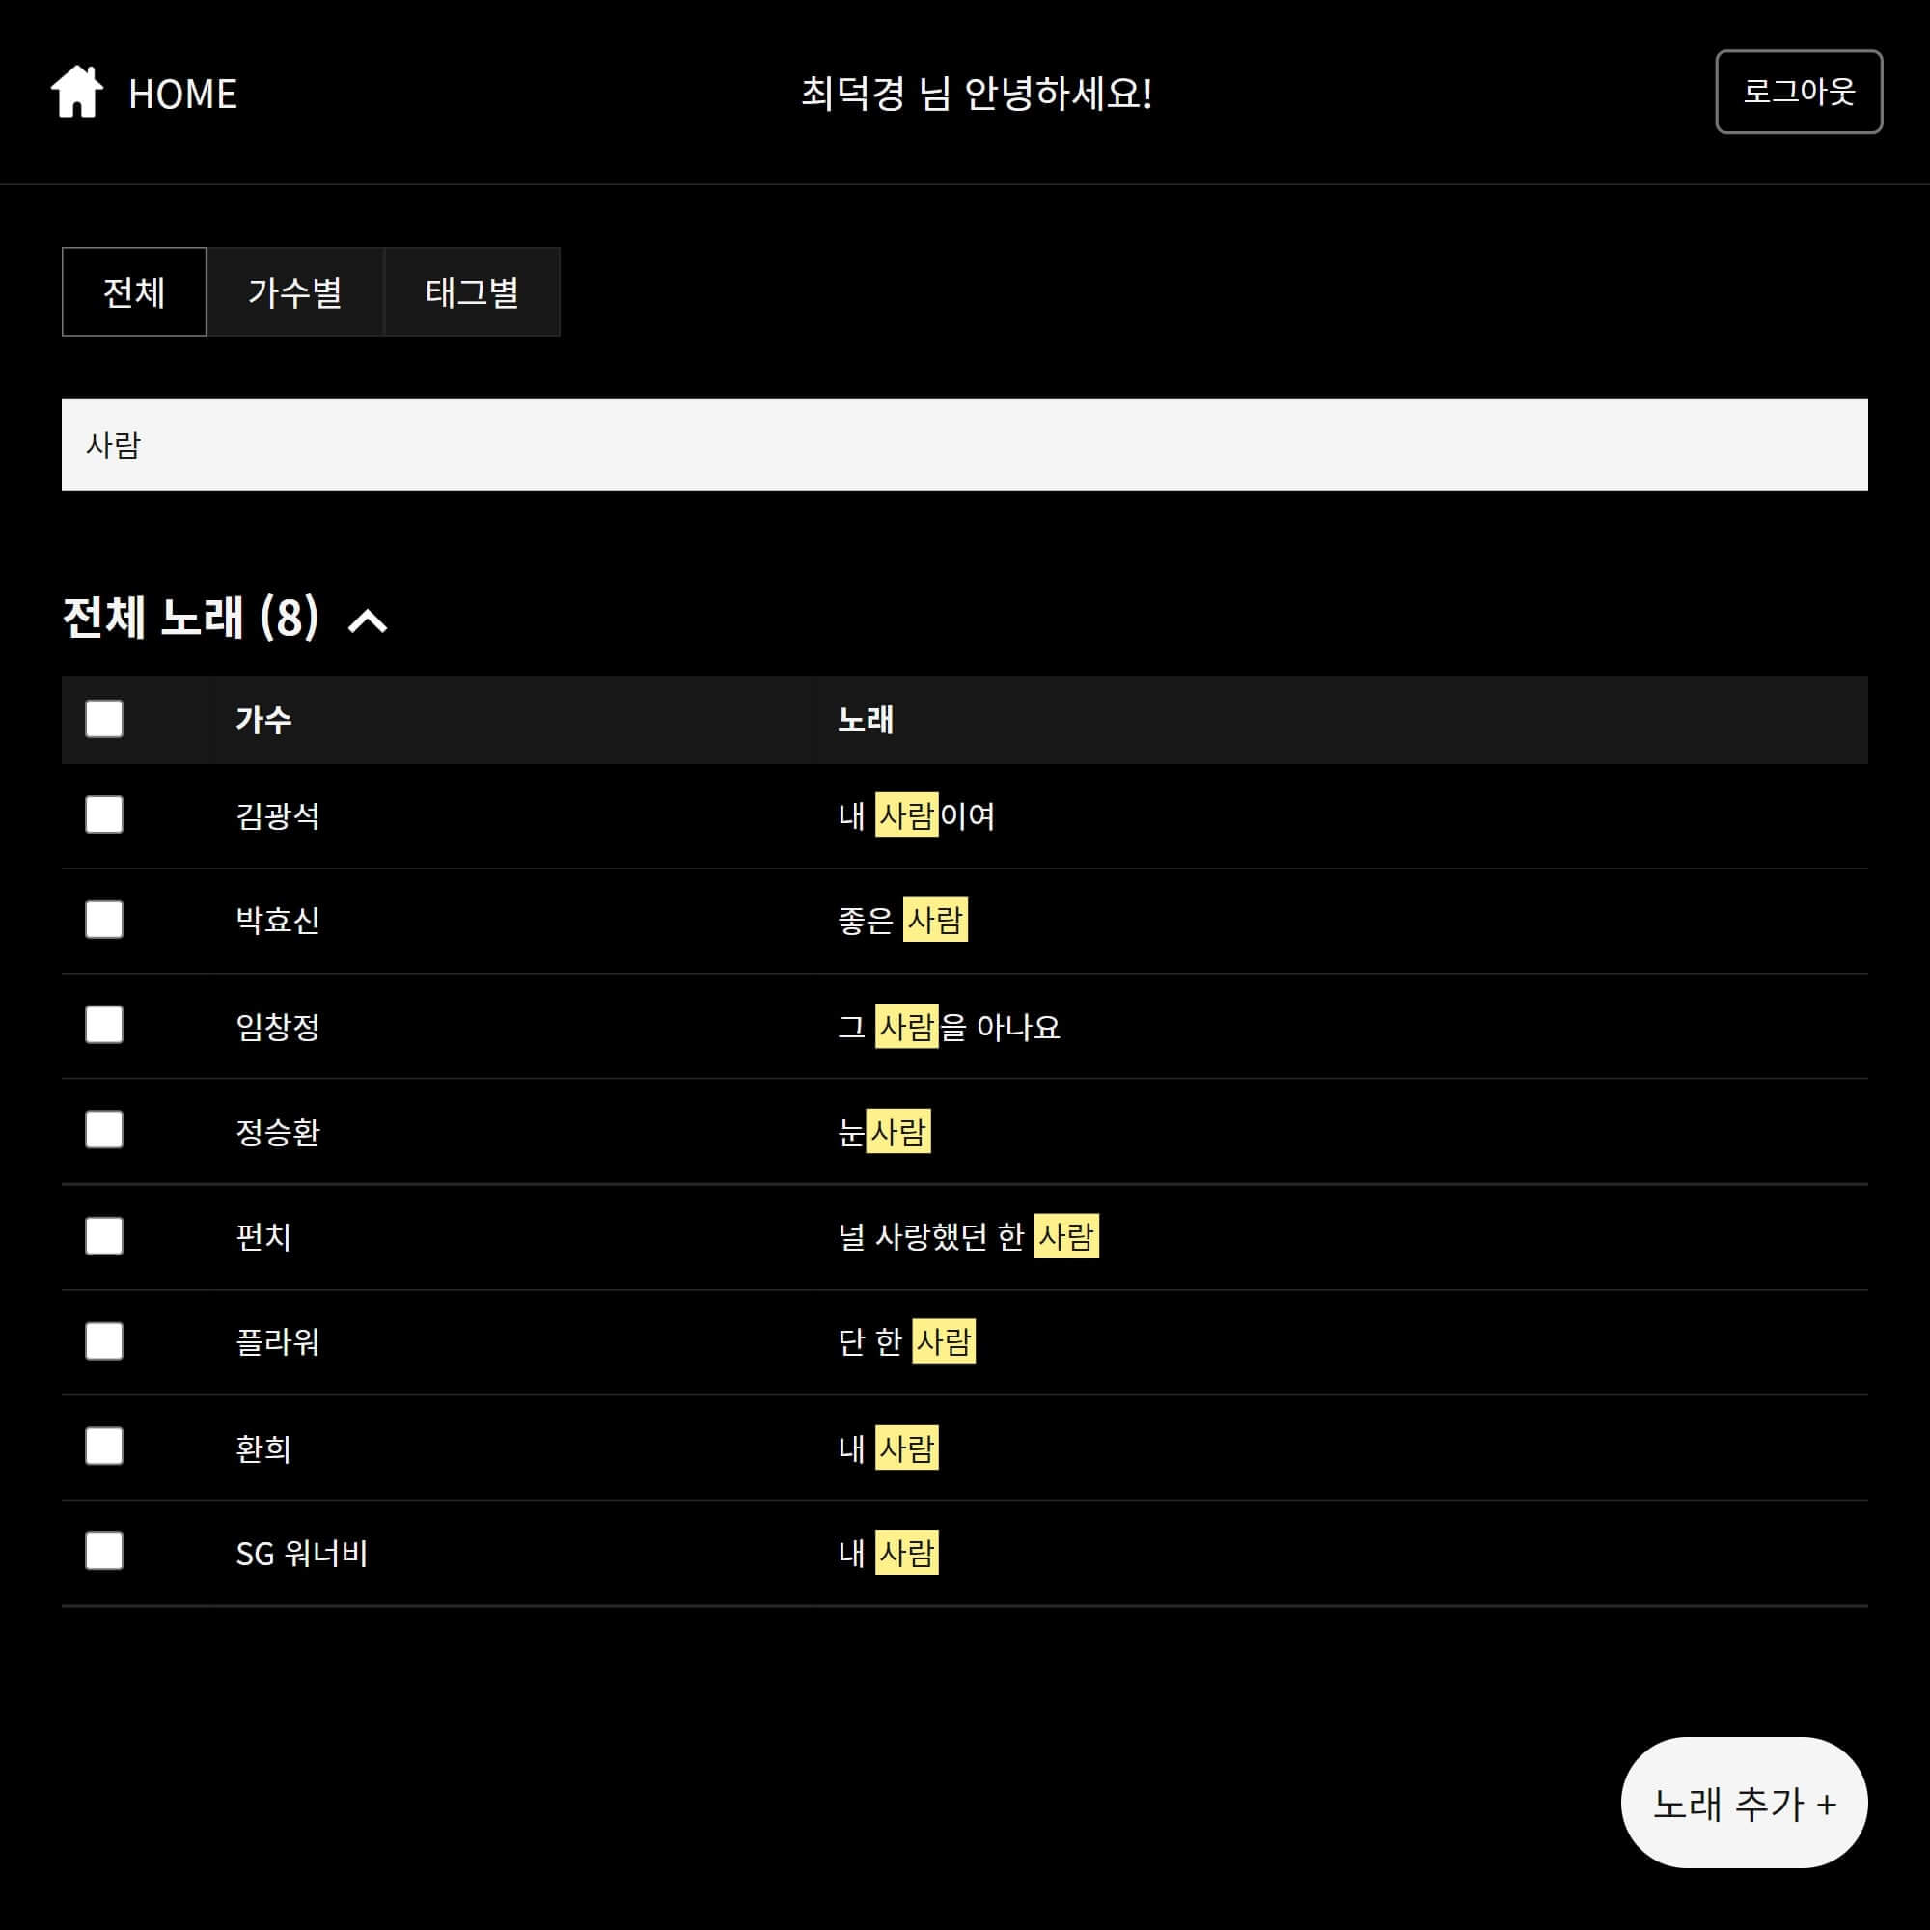1930x1930 pixels.
Task: Click the 가수 column header
Action: [263, 720]
